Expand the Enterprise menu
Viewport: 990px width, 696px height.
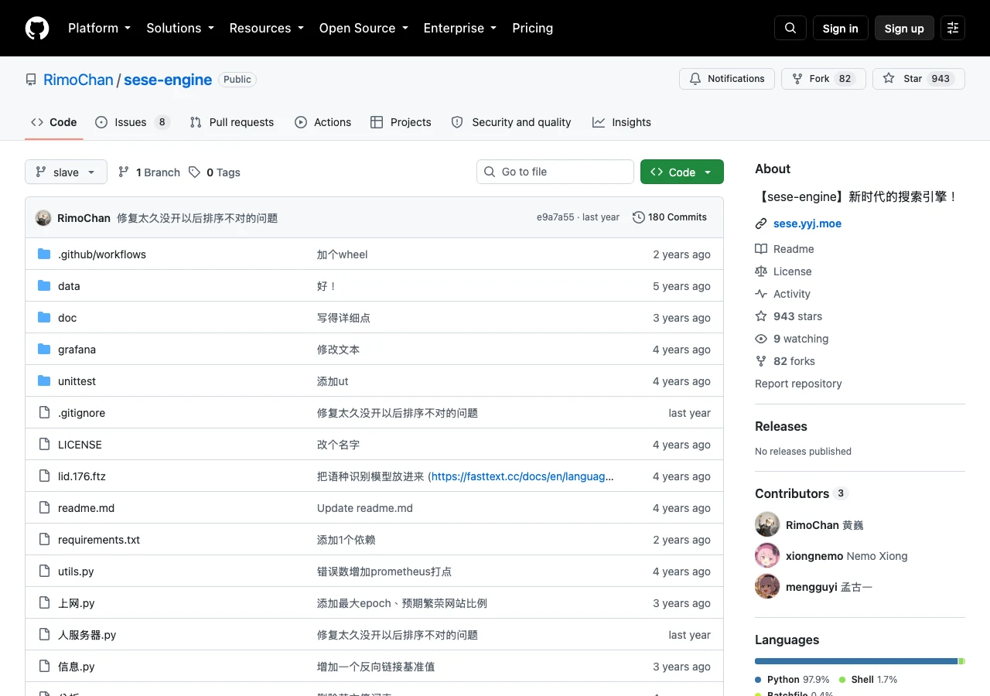[x=460, y=28]
